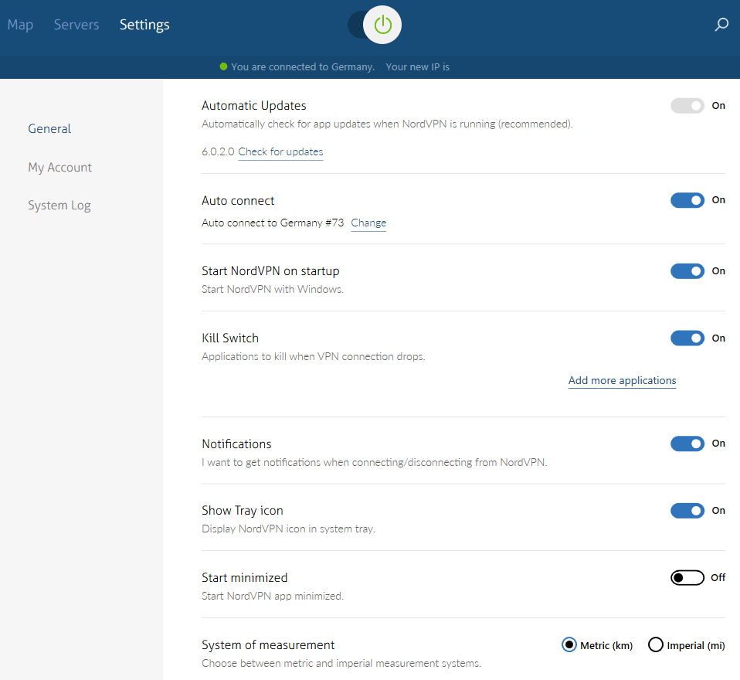Disable the Notifications switch
Viewport: 740px width, 680px height.
click(x=687, y=444)
